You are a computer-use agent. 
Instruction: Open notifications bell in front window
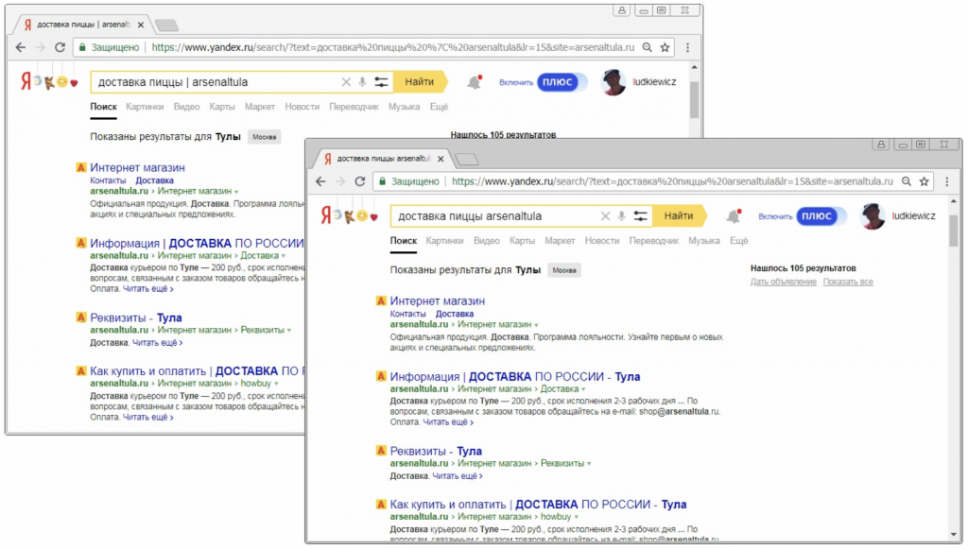coord(734,215)
